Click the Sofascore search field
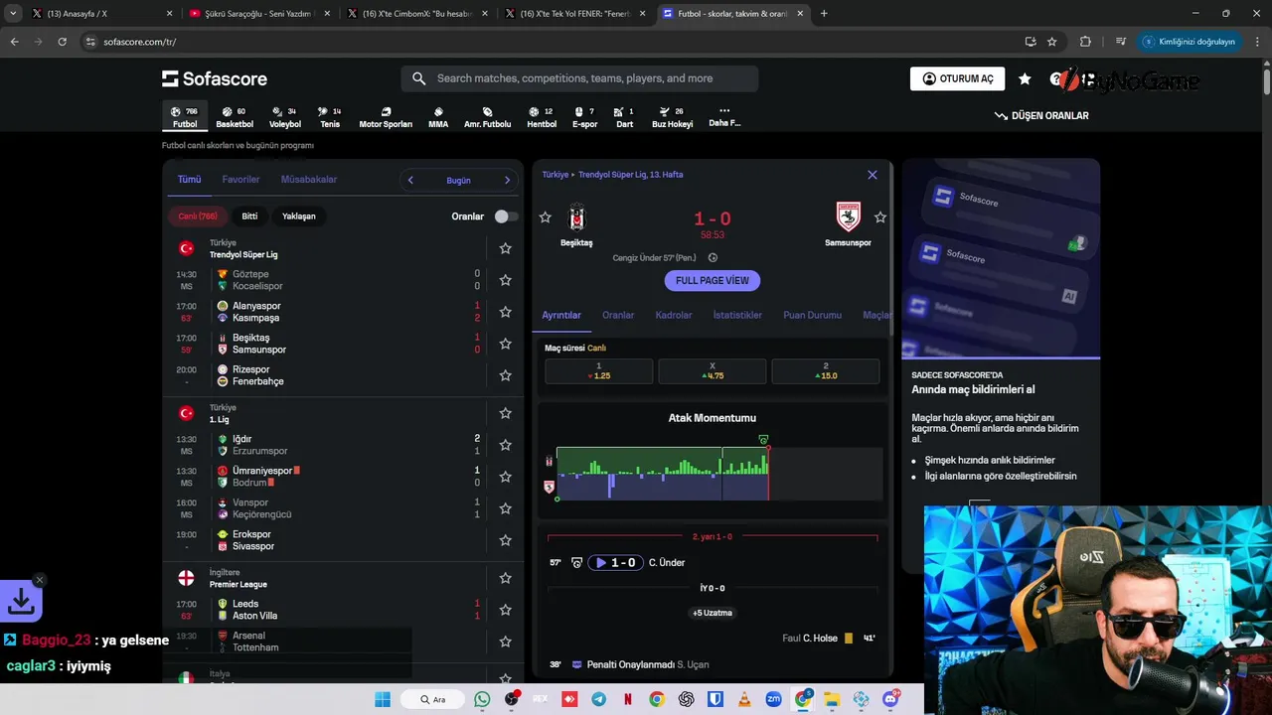 point(579,78)
